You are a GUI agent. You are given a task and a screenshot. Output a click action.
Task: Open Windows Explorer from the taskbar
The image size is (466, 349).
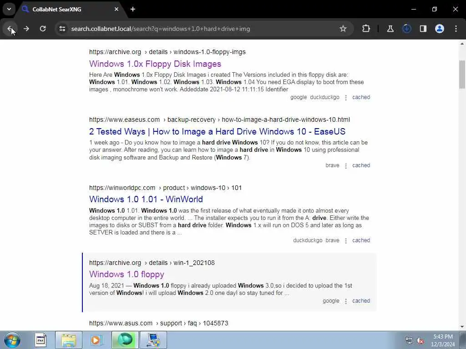coord(69,340)
